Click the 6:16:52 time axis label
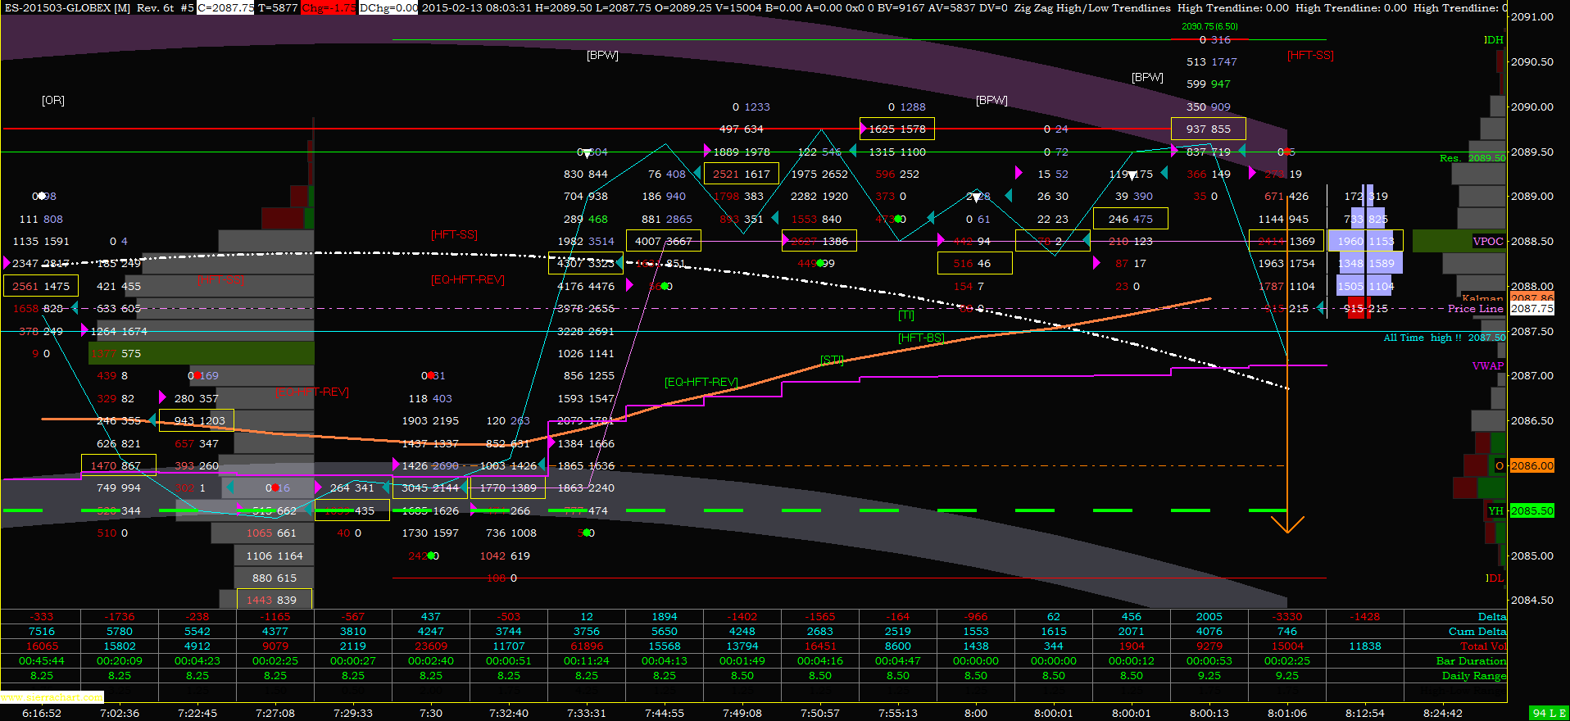This screenshot has height=721, width=1570. (x=42, y=713)
